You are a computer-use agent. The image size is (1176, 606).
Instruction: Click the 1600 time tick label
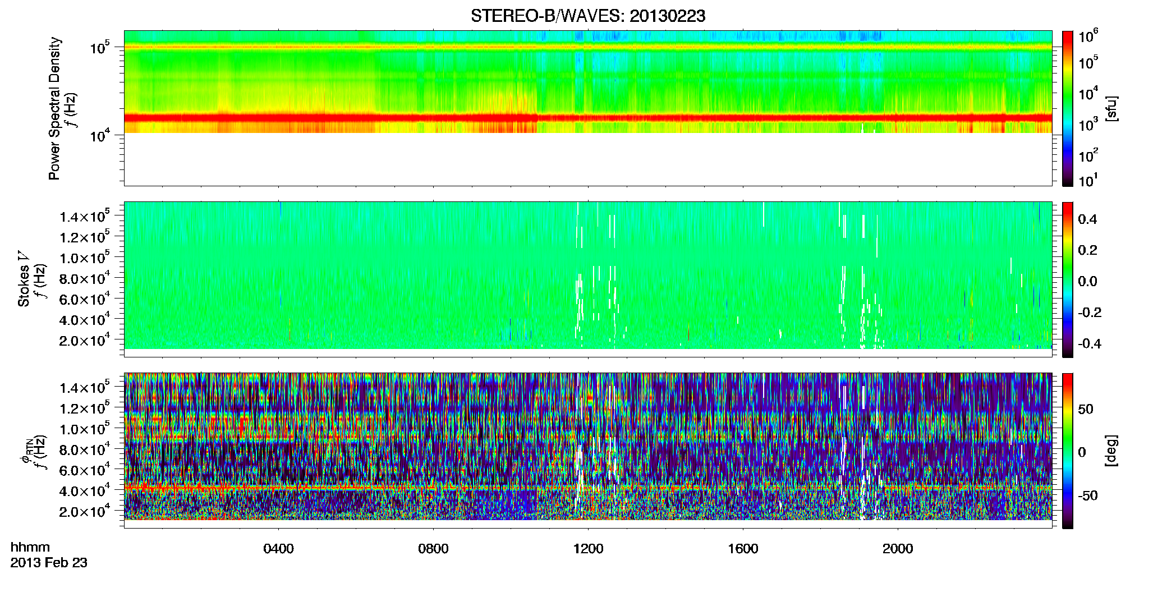(x=743, y=549)
